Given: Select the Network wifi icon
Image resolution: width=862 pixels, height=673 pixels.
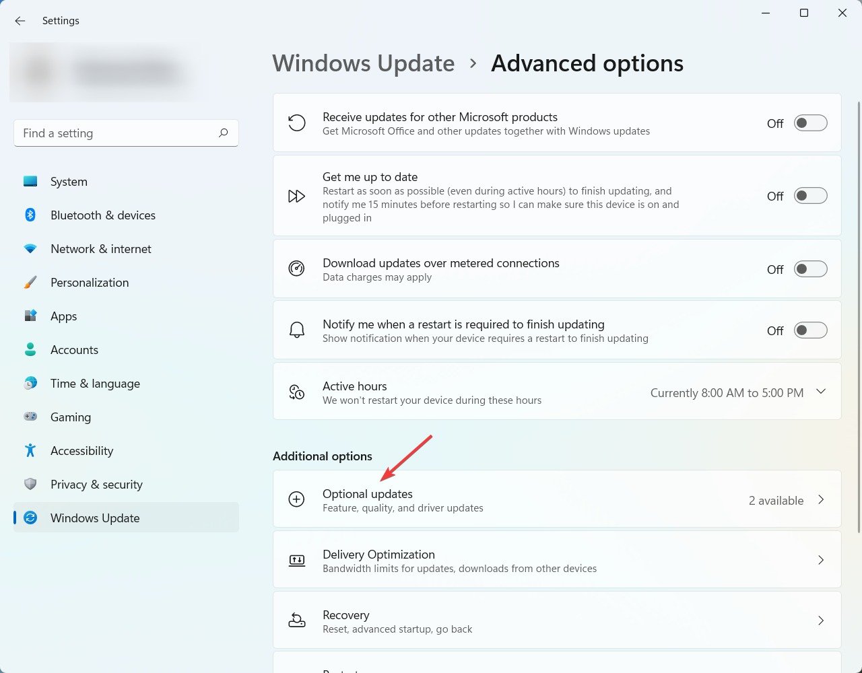Looking at the screenshot, I should 30,248.
